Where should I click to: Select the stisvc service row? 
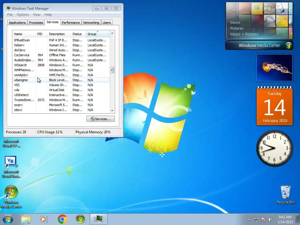click(61, 110)
